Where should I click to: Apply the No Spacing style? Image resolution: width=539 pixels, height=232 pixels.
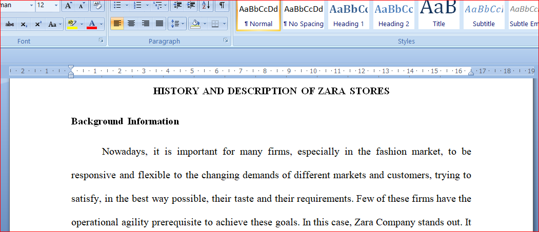[x=304, y=15]
